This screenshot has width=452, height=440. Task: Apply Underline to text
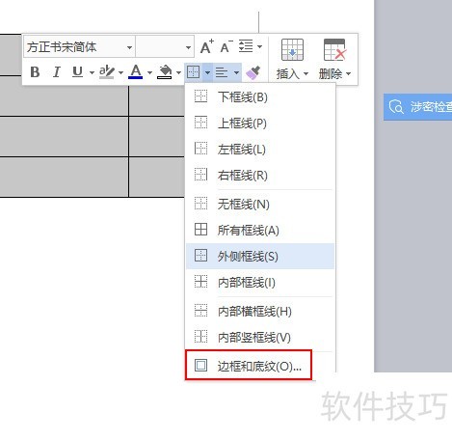(x=78, y=72)
